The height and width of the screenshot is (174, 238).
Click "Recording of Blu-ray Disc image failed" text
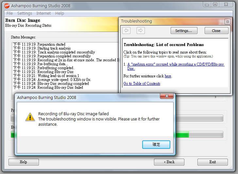pos(74,114)
